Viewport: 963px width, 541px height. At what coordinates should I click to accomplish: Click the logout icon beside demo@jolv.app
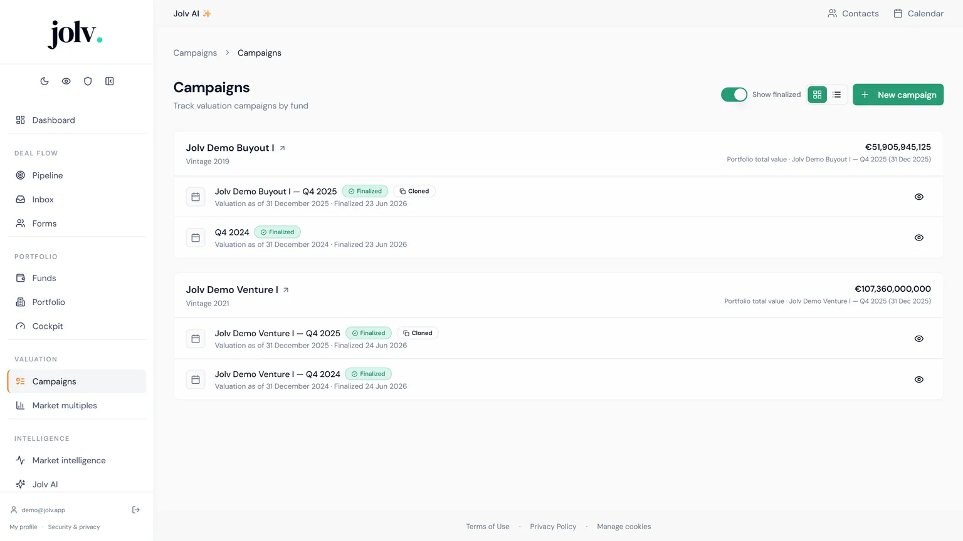136,510
